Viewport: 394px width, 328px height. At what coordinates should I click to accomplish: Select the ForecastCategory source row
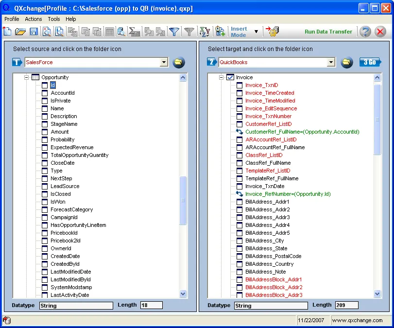[71, 209]
